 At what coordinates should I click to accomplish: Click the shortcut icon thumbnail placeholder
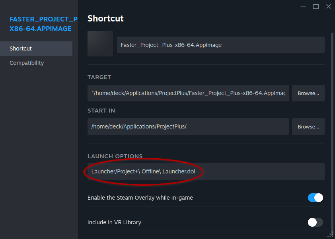100,44
